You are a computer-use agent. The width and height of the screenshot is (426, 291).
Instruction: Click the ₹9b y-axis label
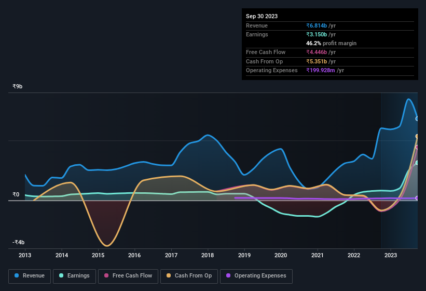(18, 86)
